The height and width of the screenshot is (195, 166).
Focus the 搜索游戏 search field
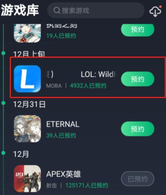96,10
